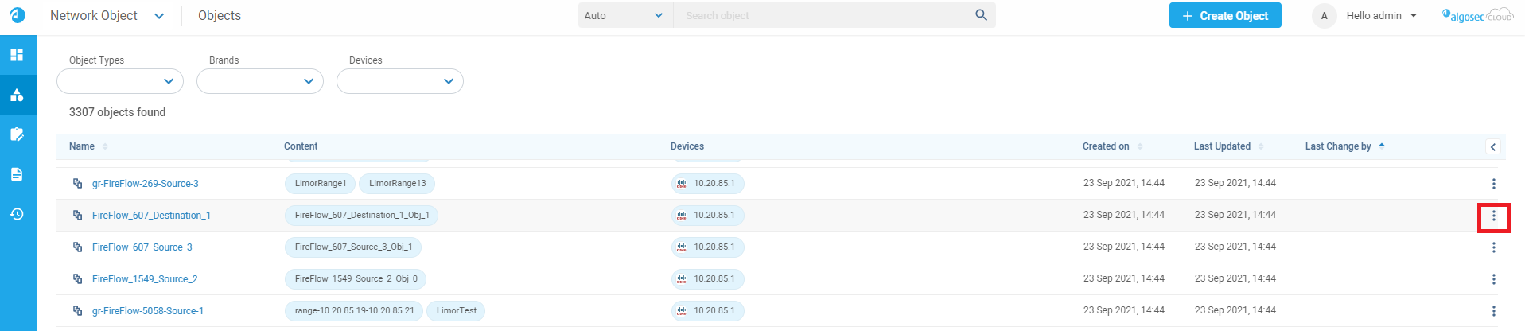
Task: Open the Auto search mode dropdown
Action: coord(624,16)
